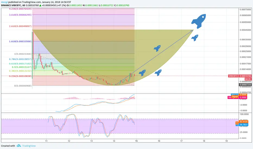Click Fibonacci level 0(0.00006968)
The height and width of the screenshot is (149, 253).
[23, 86]
